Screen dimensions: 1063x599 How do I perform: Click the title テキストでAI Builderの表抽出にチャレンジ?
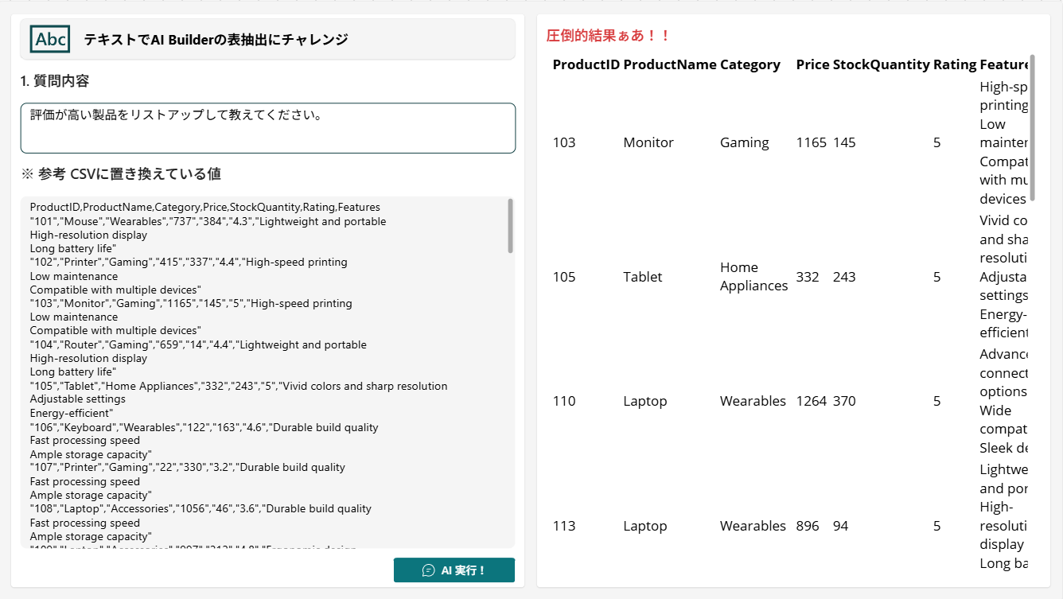216,39
